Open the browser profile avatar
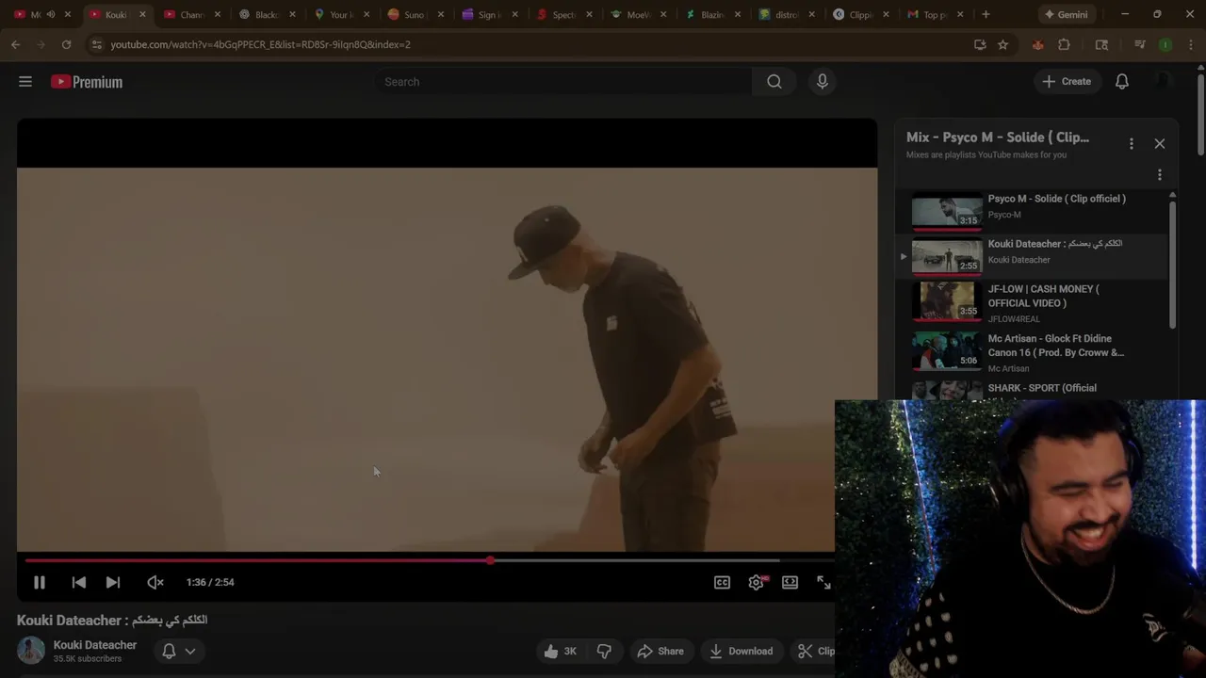Screen dimensions: 1206x678 tap(1165, 44)
